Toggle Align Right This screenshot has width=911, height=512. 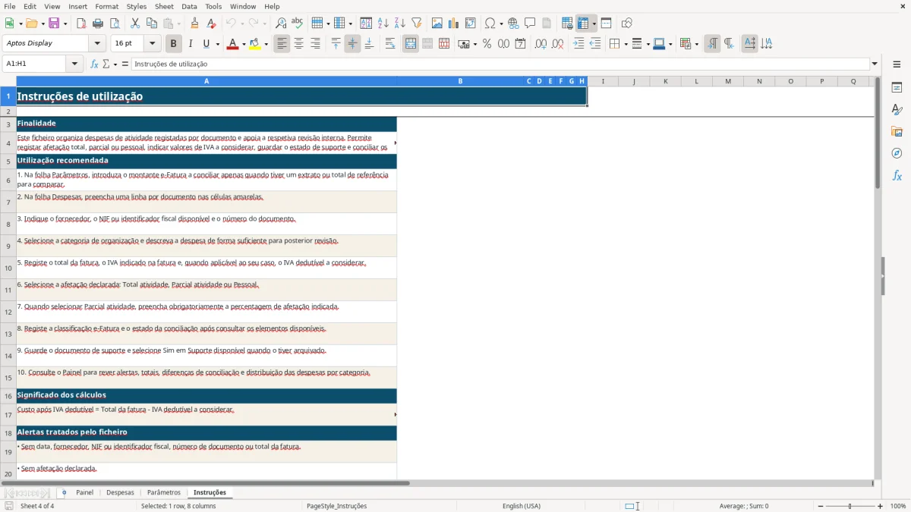point(315,44)
